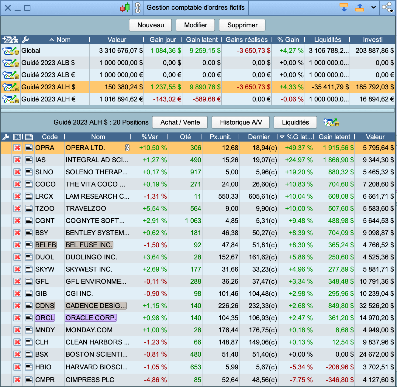The width and height of the screenshot is (397, 387).
Task: Click wrench icon in positions table header
Action: (x=6, y=137)
